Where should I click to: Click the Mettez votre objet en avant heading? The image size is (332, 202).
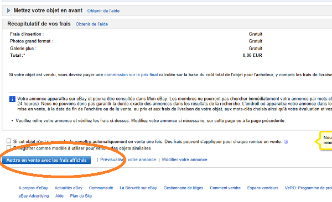pos(48,10)
